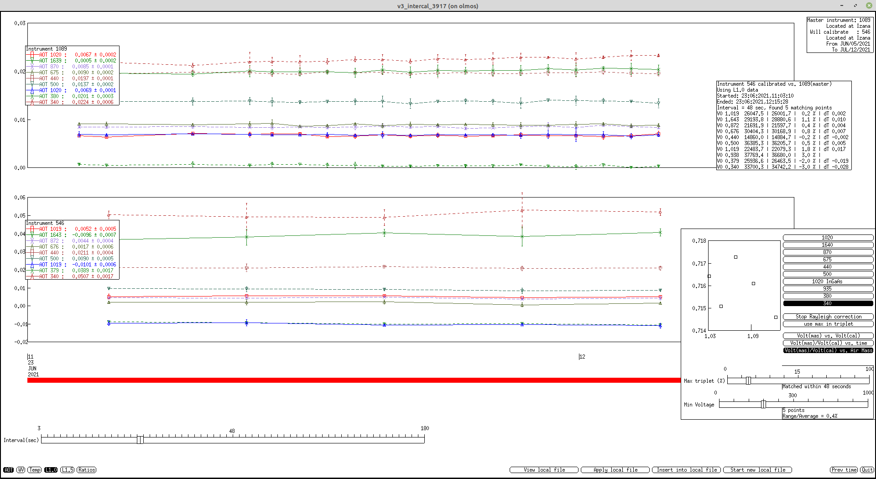The width and height of the screenshot is (876, 479).
Task: Select the 500 wavelength channel button
Action: click(828, 274)
